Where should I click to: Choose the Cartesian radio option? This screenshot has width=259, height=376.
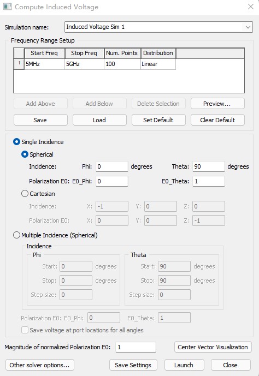click(25, 194)
